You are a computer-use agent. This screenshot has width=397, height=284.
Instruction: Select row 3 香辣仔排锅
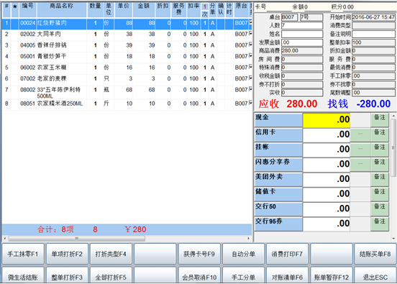(x=127, y=45)
